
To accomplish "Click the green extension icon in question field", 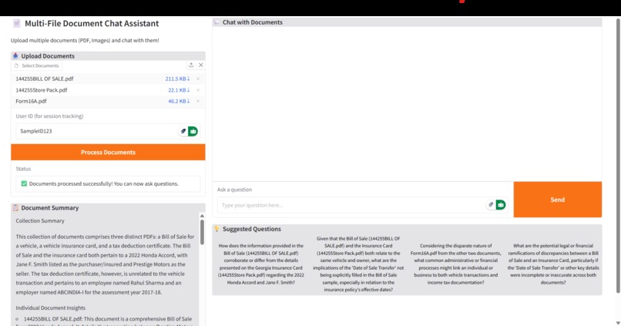I will [501, 205].
